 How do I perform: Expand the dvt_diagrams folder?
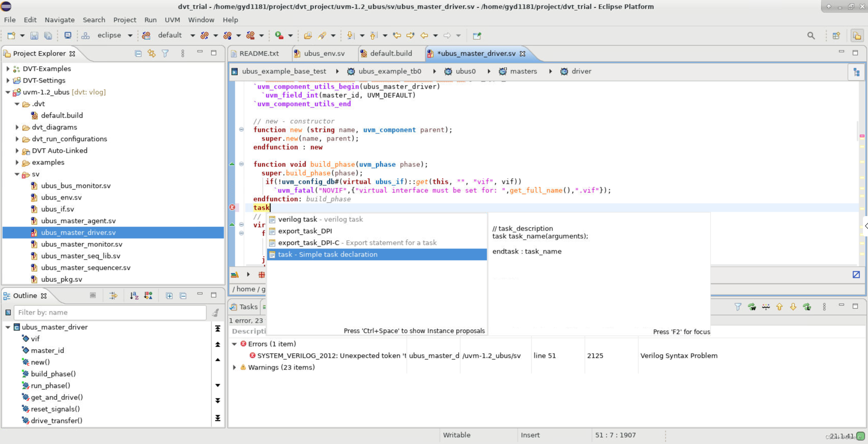[17, 128]
